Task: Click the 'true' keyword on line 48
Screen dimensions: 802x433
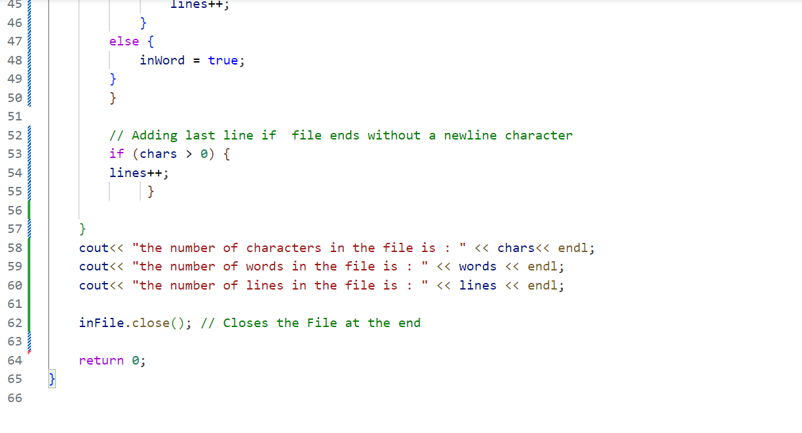Action: pos(223,61)
